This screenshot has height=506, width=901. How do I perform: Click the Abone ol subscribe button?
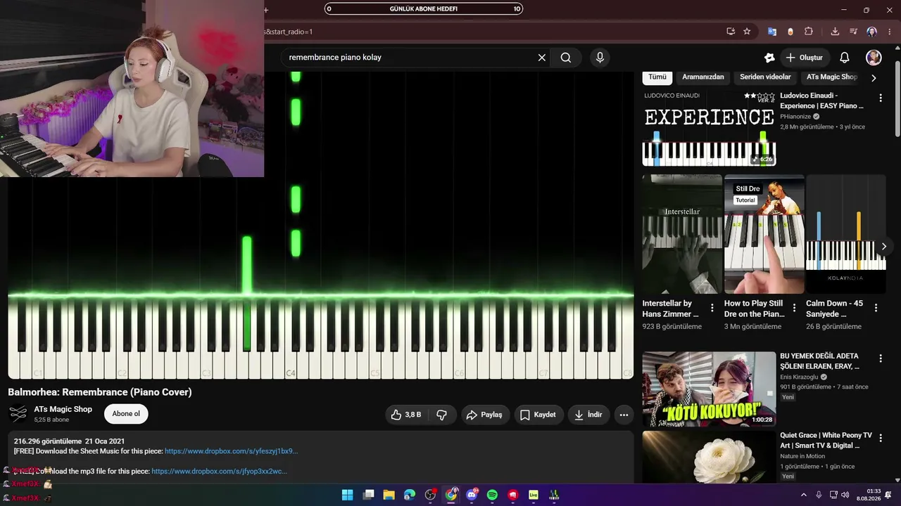pos(126,414)
